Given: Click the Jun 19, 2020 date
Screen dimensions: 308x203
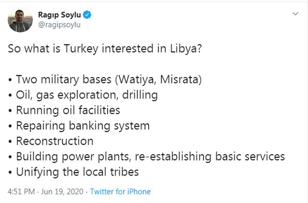Looking at the screenshot, I should [x=62, y=191].
